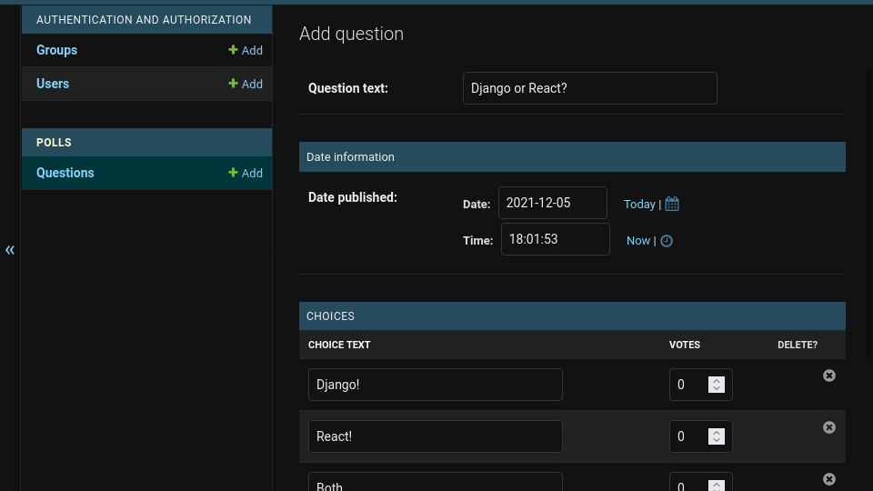Increase votes for Django! choice
Image resolution: width=873 pixels, height=491 pixels.
(717, 380)
